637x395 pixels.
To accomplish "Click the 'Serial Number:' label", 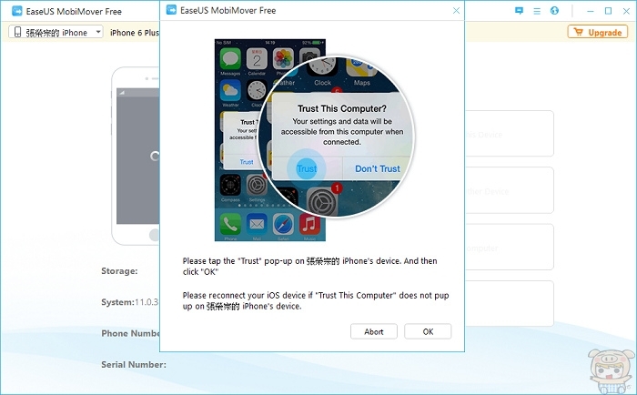I will click(134, 365).
